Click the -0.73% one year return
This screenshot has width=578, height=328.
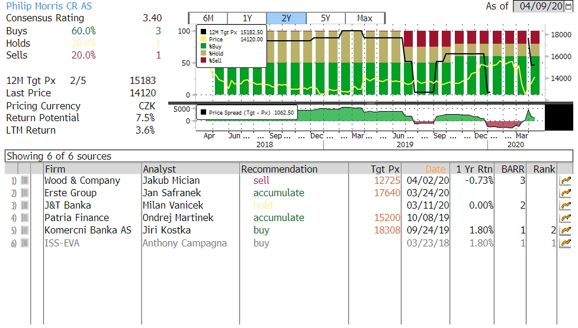[479, 180]
